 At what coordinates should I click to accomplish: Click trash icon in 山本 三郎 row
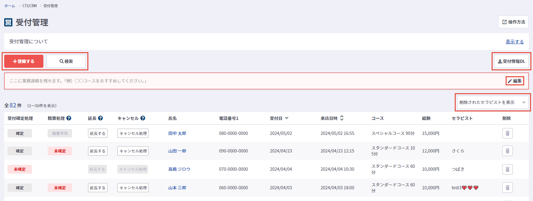(x=507, y=188)
